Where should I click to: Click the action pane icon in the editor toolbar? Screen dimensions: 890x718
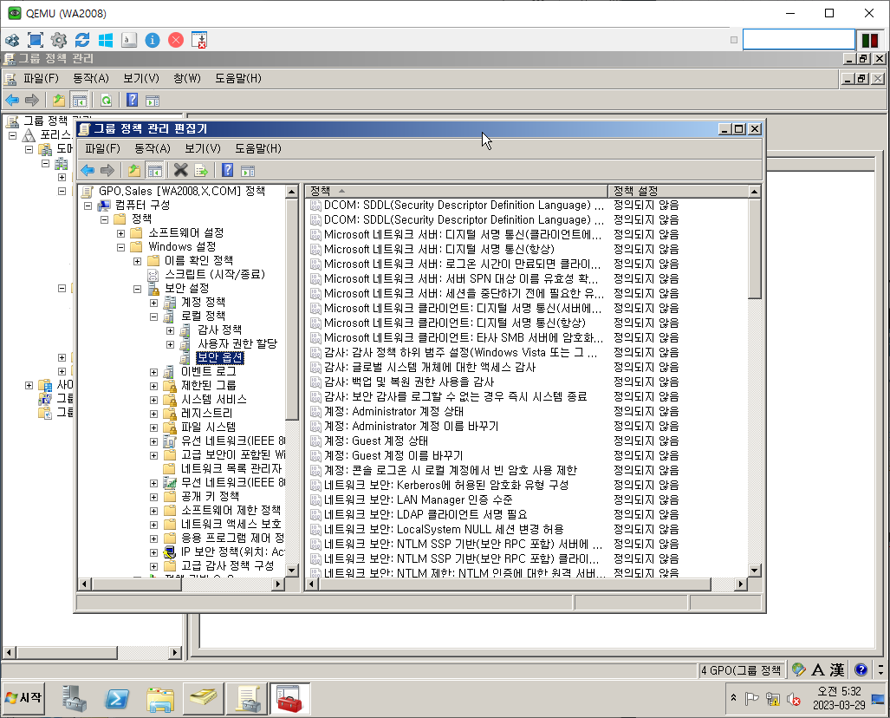[248, 171]
